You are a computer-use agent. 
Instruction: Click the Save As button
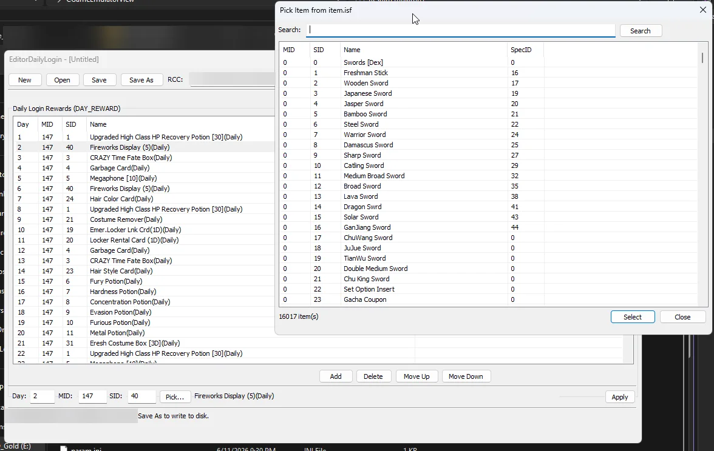(141, 80)
